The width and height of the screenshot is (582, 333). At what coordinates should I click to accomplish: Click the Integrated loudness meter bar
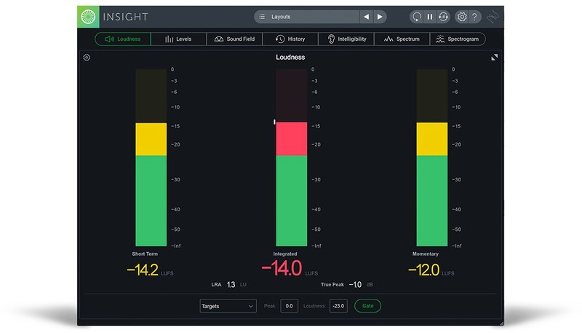[x=292, y=157]
